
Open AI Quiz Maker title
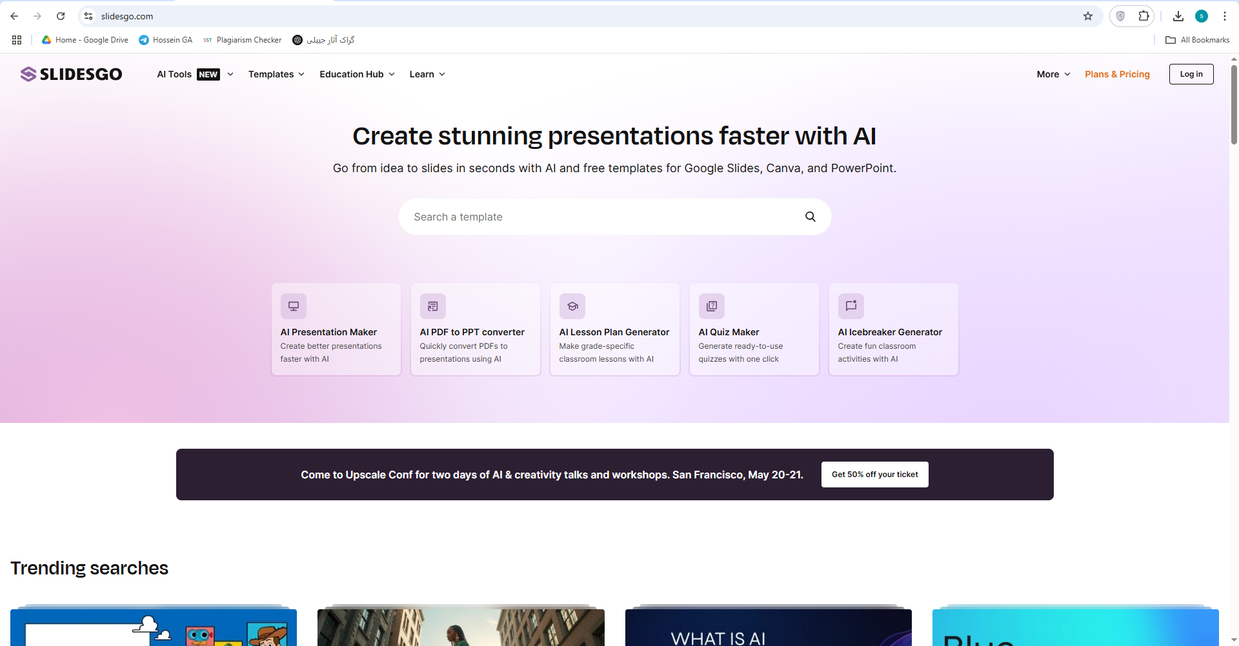pyautogui.click(x=729, y=332)
